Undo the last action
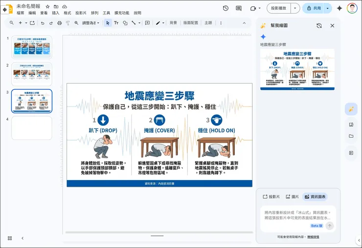Screen dimensions: 362x248 coord(43,23)
